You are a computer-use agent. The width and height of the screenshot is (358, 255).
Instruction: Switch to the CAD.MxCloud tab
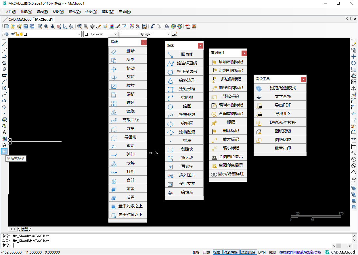(20, 20)
